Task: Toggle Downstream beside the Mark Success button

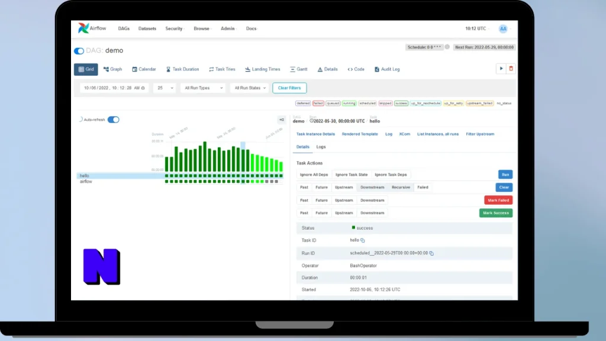Action: click(372, 213)
